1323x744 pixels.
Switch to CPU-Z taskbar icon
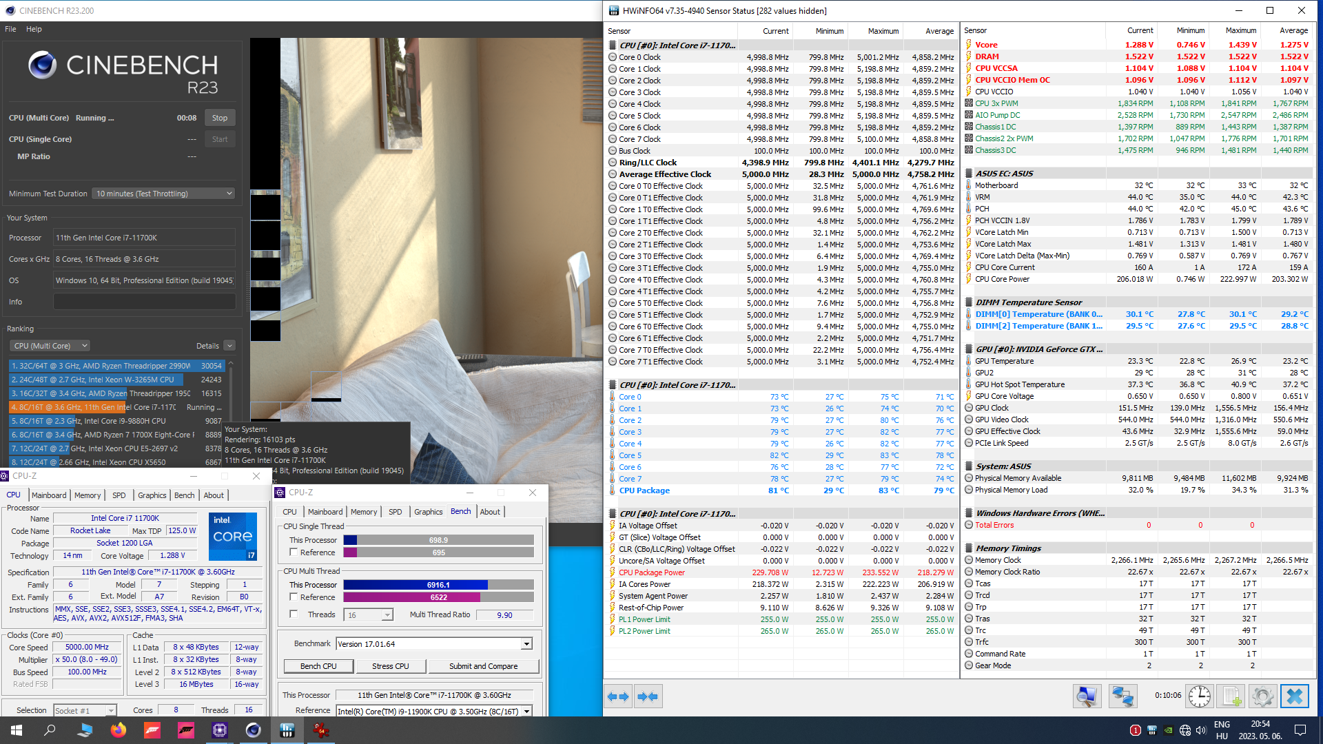click(x=220, y=730)
